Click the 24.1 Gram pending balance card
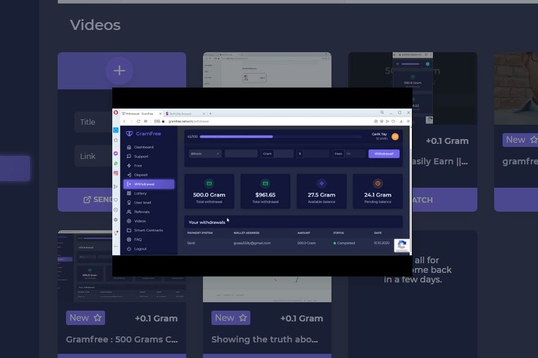The width and height of the screenshot is (538, 358). pos(378,191)
